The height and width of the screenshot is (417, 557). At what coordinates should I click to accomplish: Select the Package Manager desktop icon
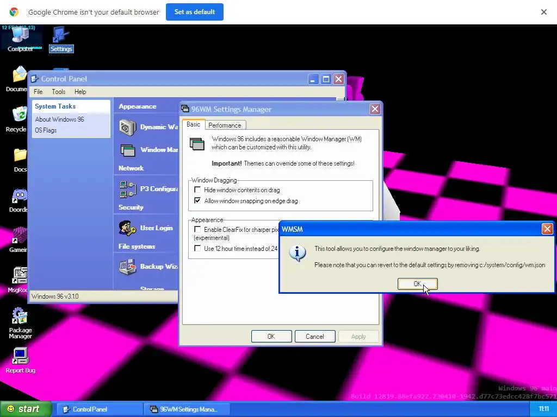point(20,324)
